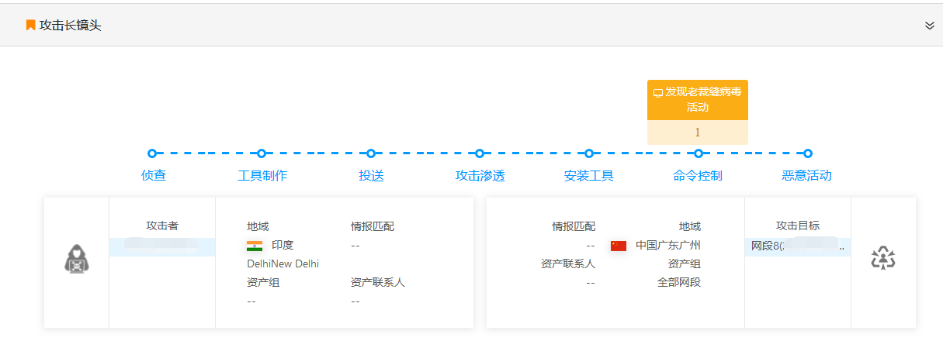The image size is (943, 341).
Task: Click the 工具制作 stage label
Action: [x=262, y=176]
